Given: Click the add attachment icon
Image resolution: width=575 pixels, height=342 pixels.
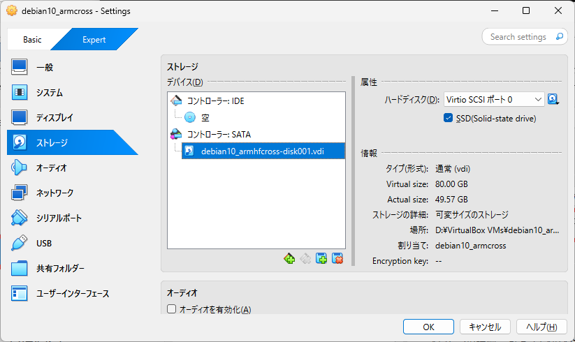Looking at the screenshot, I should click(x=322, y=259).
